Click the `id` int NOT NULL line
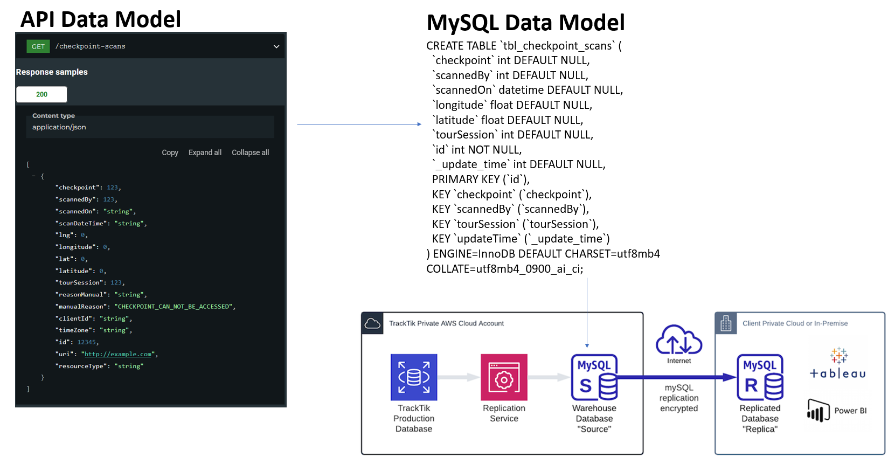The height and width of the screenshot is (464, 895). click(x=477, y=150)
